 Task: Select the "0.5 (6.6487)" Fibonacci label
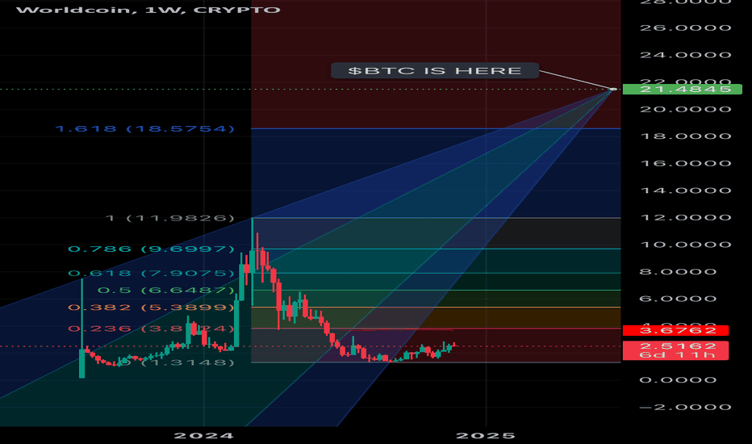click(x=166, y=291)
